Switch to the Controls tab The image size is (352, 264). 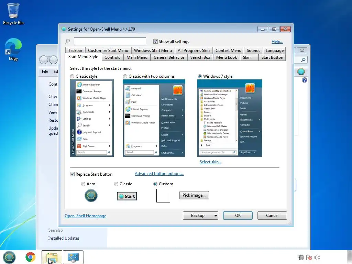coord(112,57)
